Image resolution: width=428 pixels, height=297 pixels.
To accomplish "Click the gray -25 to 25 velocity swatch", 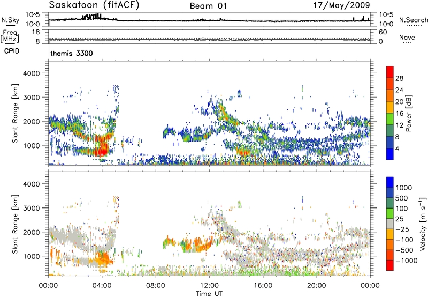I will click(390, 224).
